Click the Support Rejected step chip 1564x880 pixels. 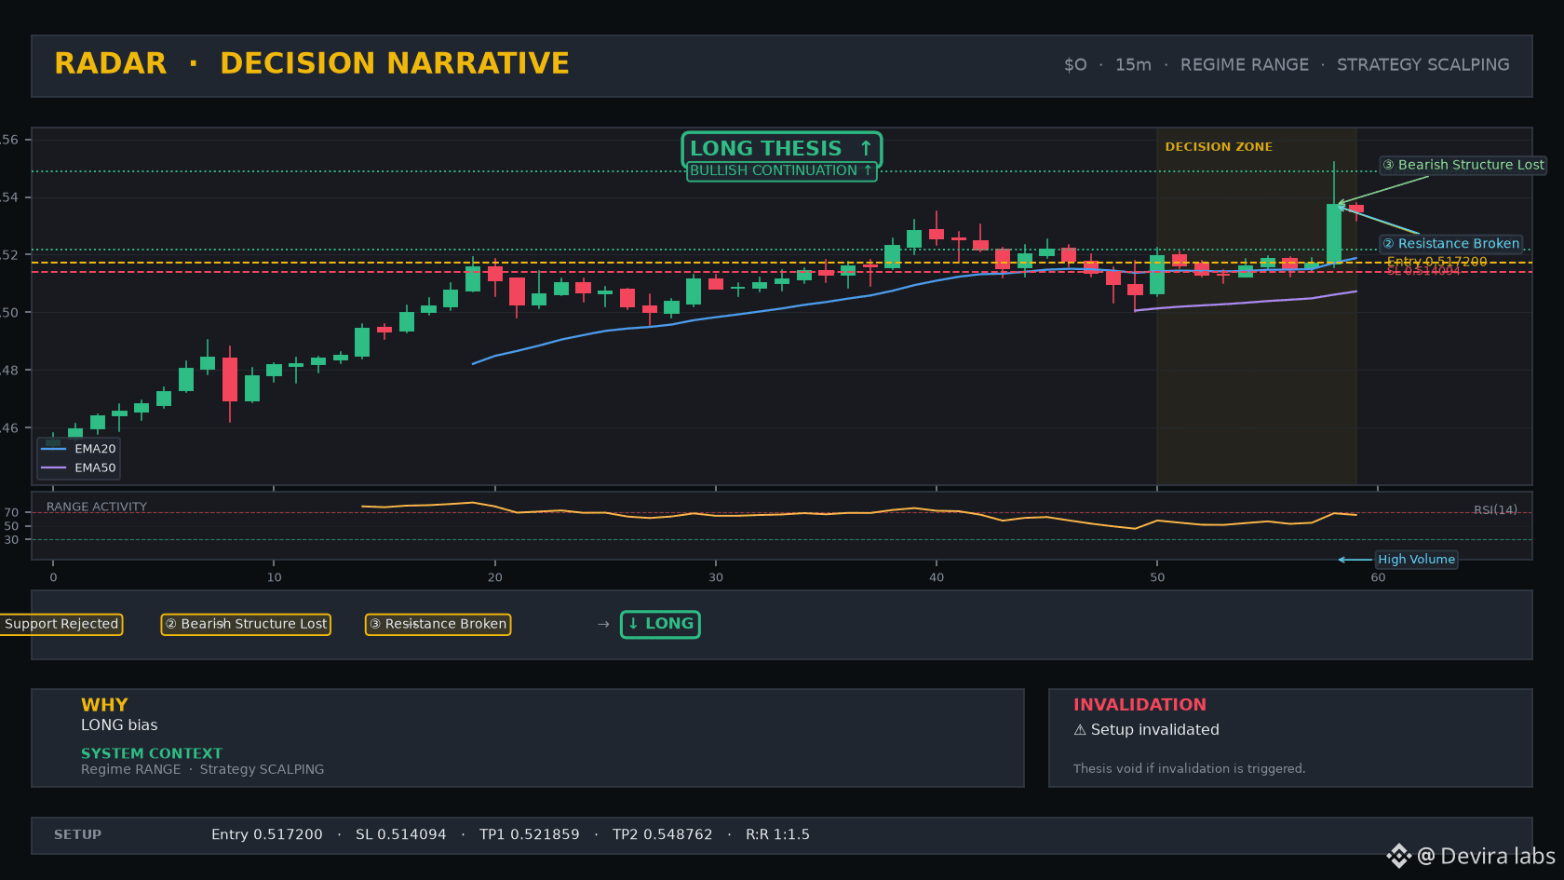[x=61, y=624]
